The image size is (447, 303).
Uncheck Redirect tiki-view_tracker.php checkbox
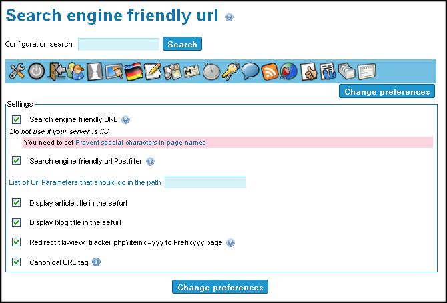pyautogui.click(x=16, y=242)
